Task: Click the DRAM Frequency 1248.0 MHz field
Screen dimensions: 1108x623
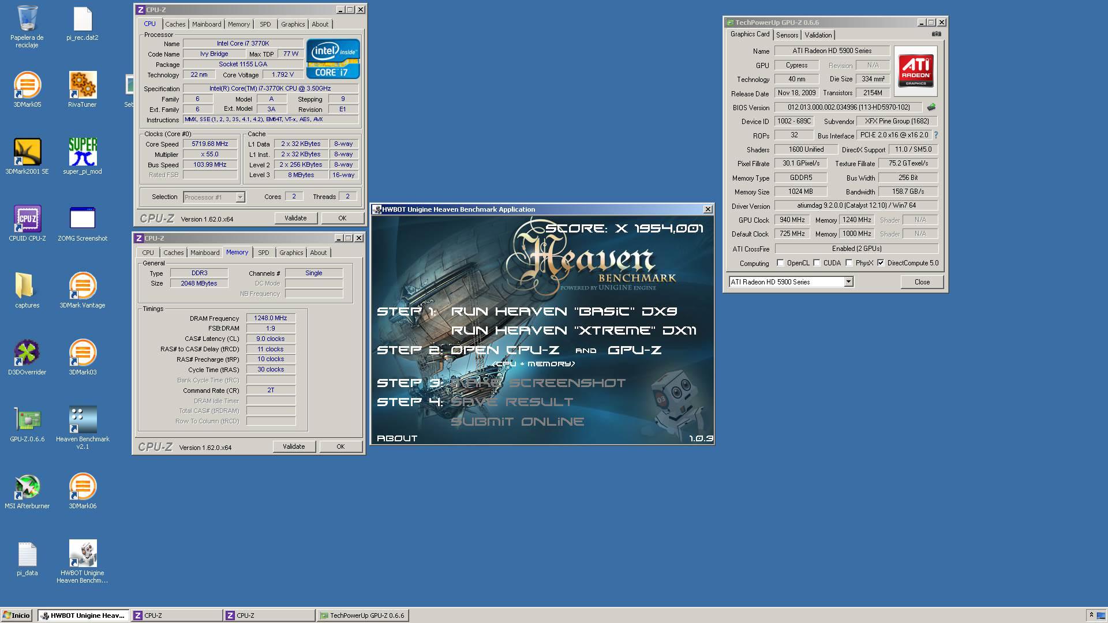Action: coord(271,318)
